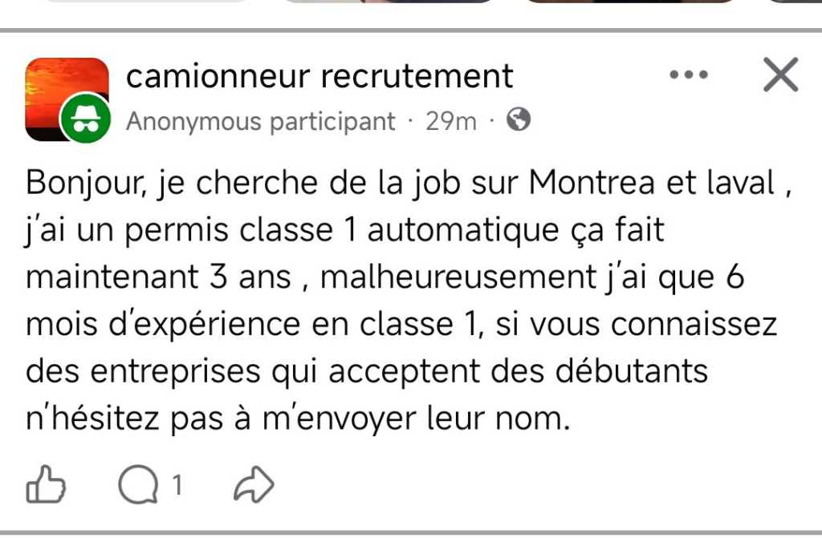Click the Anonymous participant label
Image resolution: width=822 pixels, height=538 pixels.
tap(261, 122)
